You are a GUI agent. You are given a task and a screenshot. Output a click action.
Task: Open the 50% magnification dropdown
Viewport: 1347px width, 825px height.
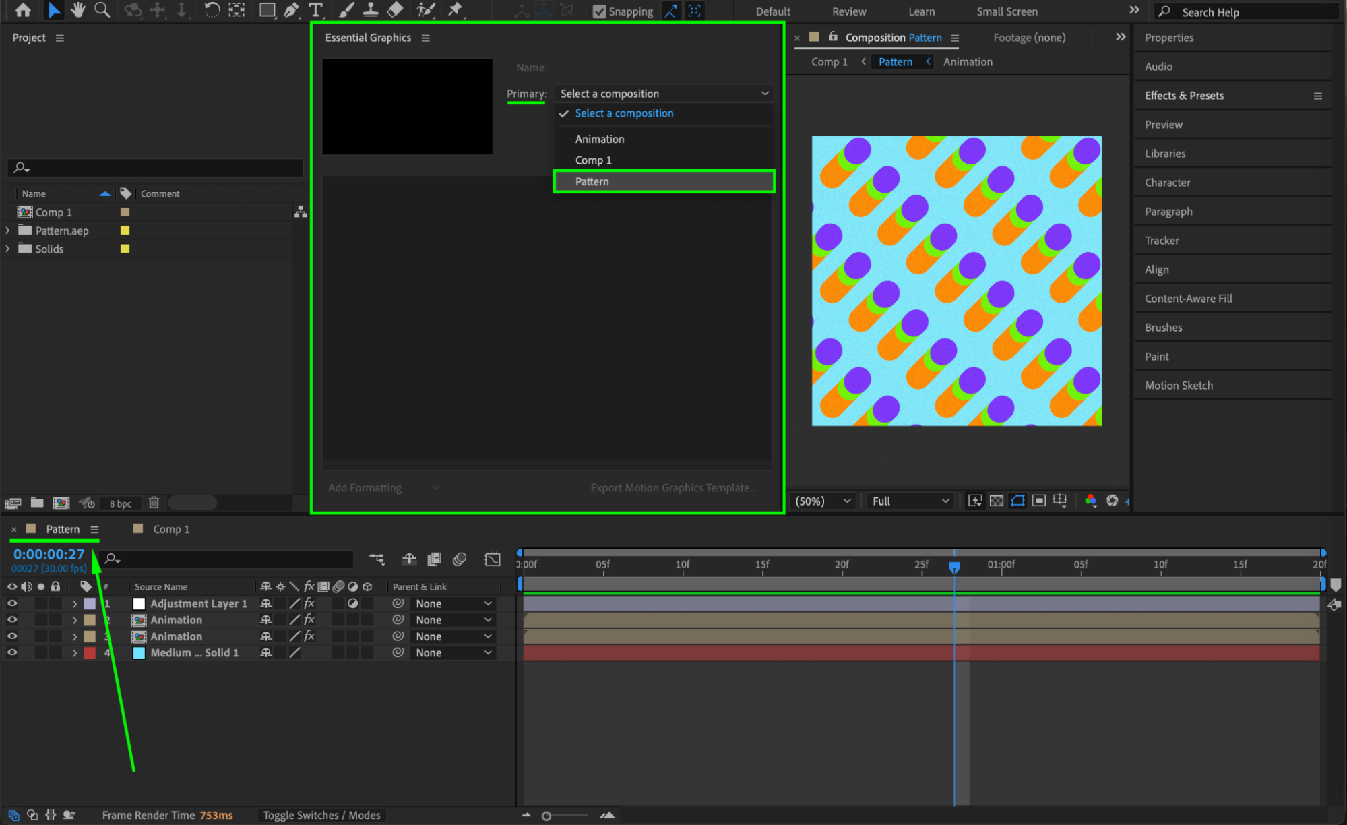pyautogui.click(x=823, y=501)
